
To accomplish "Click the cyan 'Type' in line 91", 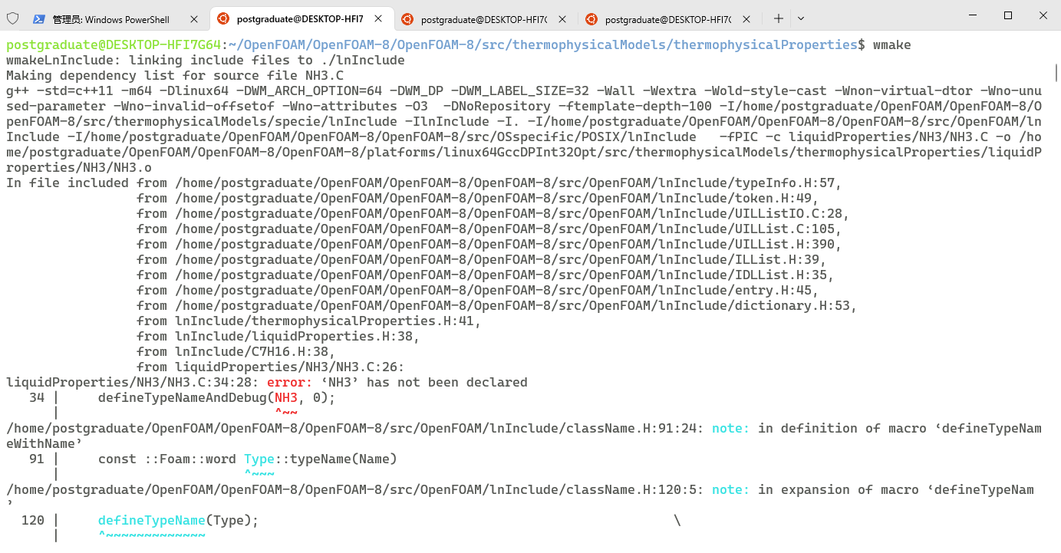I will 259,459.
